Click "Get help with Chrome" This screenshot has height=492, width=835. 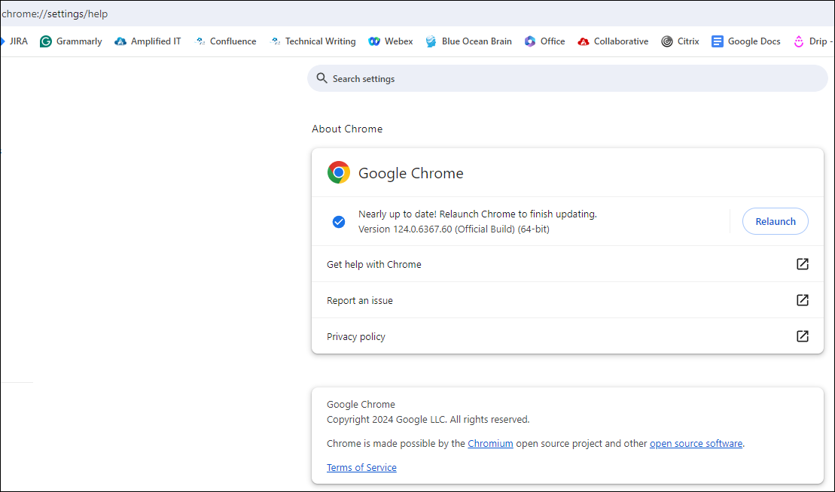[373, 264]
